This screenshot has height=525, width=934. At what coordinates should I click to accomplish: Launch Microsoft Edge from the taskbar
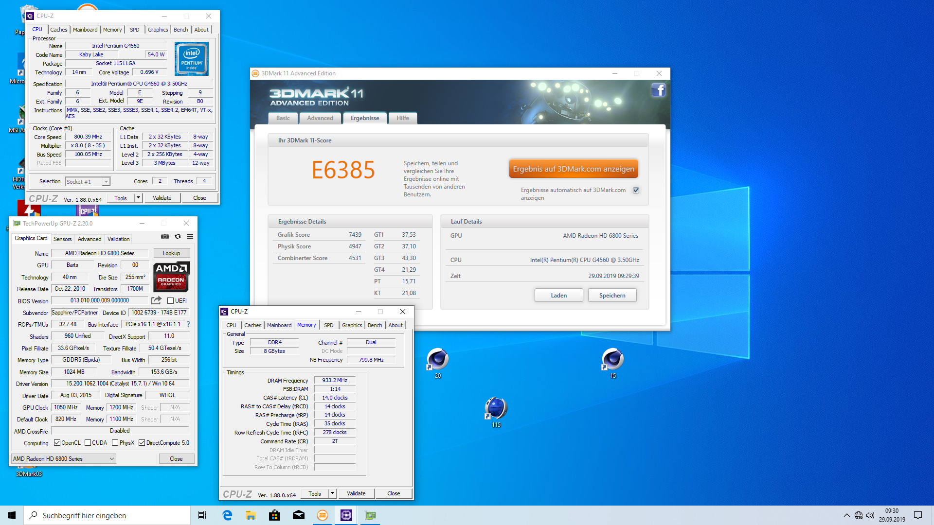(227, 515)
